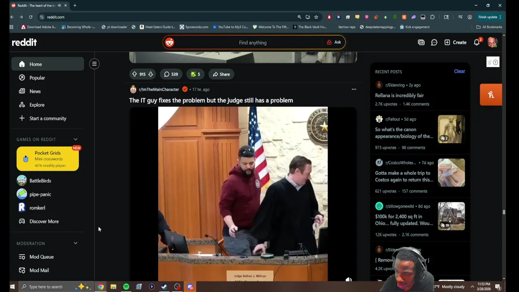Image resolution: width=519 pixels, height=292 pixels.
Task: Open r/Fallout community link
Action: (392, 119)
